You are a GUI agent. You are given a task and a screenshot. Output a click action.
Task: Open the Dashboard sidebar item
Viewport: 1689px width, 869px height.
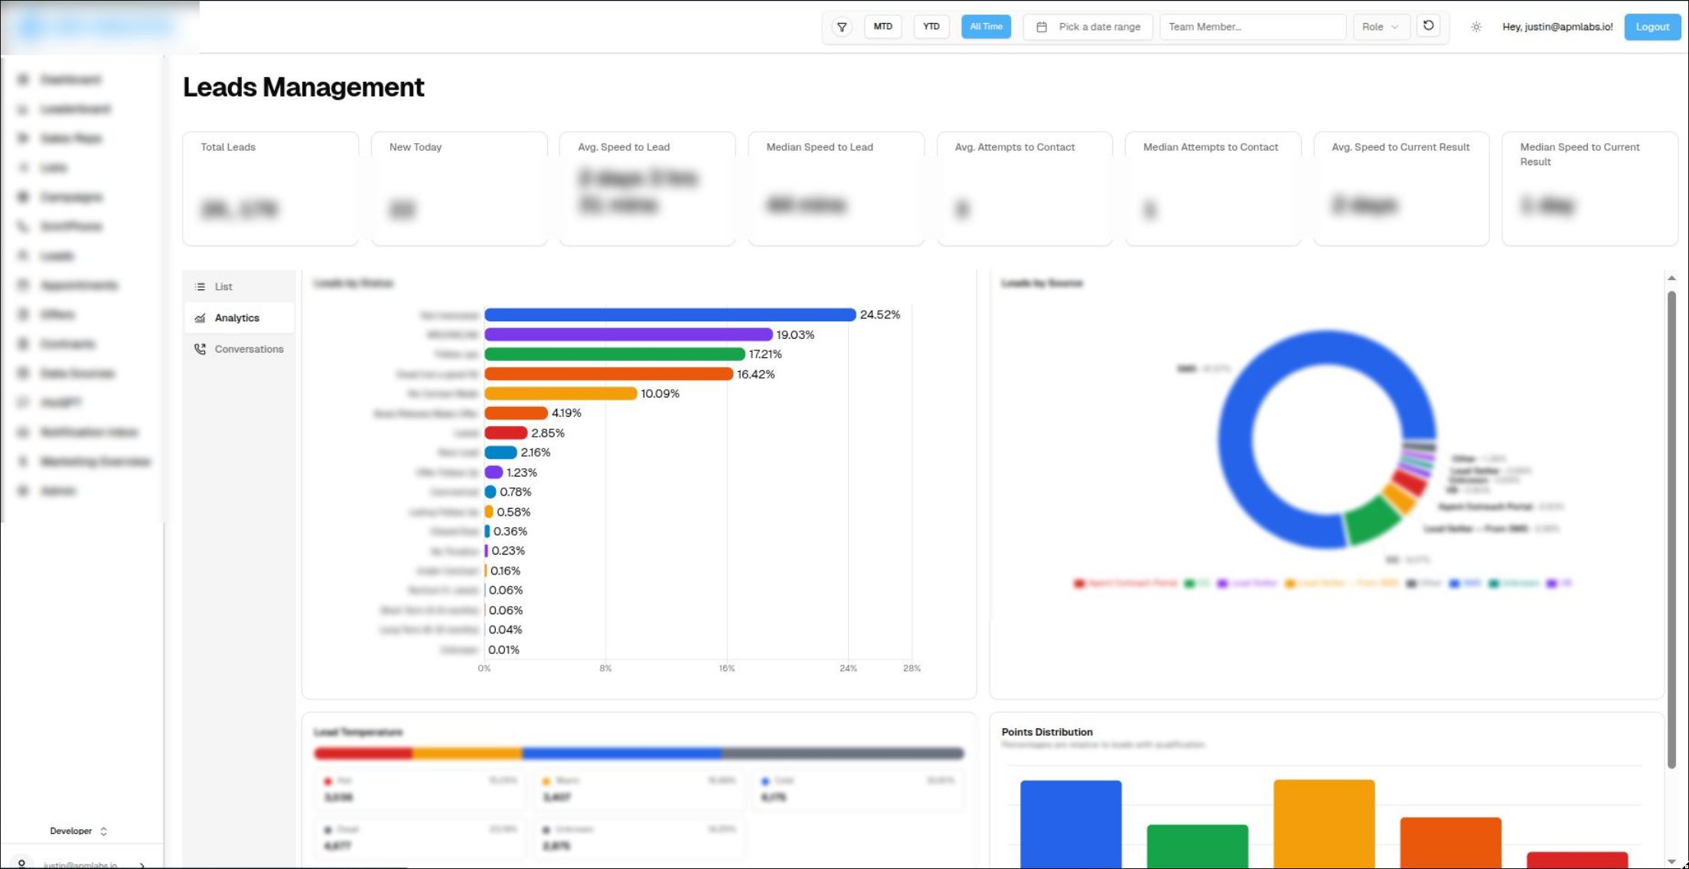click(x=70, y=80)
